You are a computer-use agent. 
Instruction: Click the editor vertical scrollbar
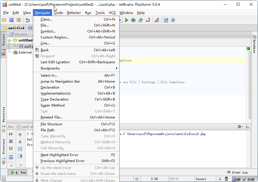[x=250, y=85]
